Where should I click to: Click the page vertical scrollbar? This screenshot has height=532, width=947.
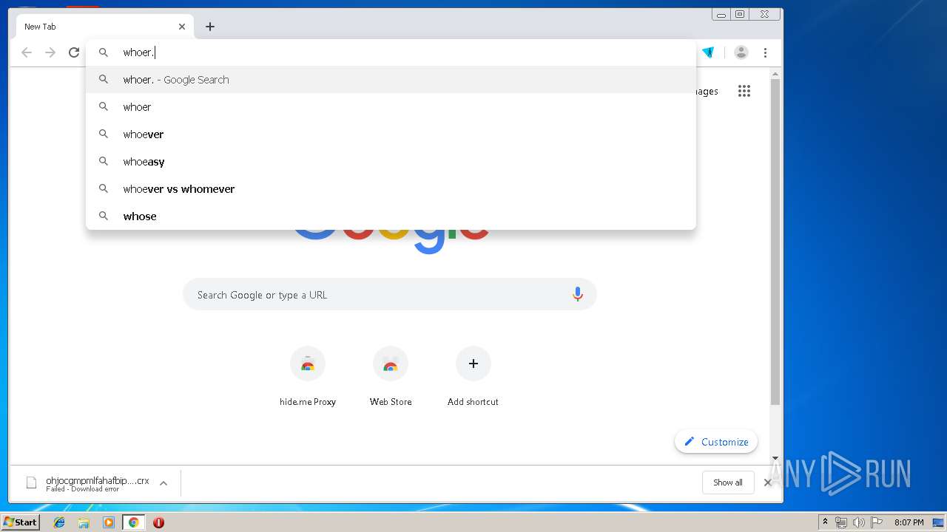click(775, 242)
